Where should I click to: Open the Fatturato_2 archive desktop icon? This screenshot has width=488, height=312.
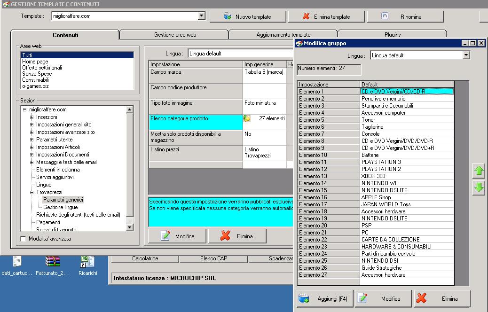[52, 261]
